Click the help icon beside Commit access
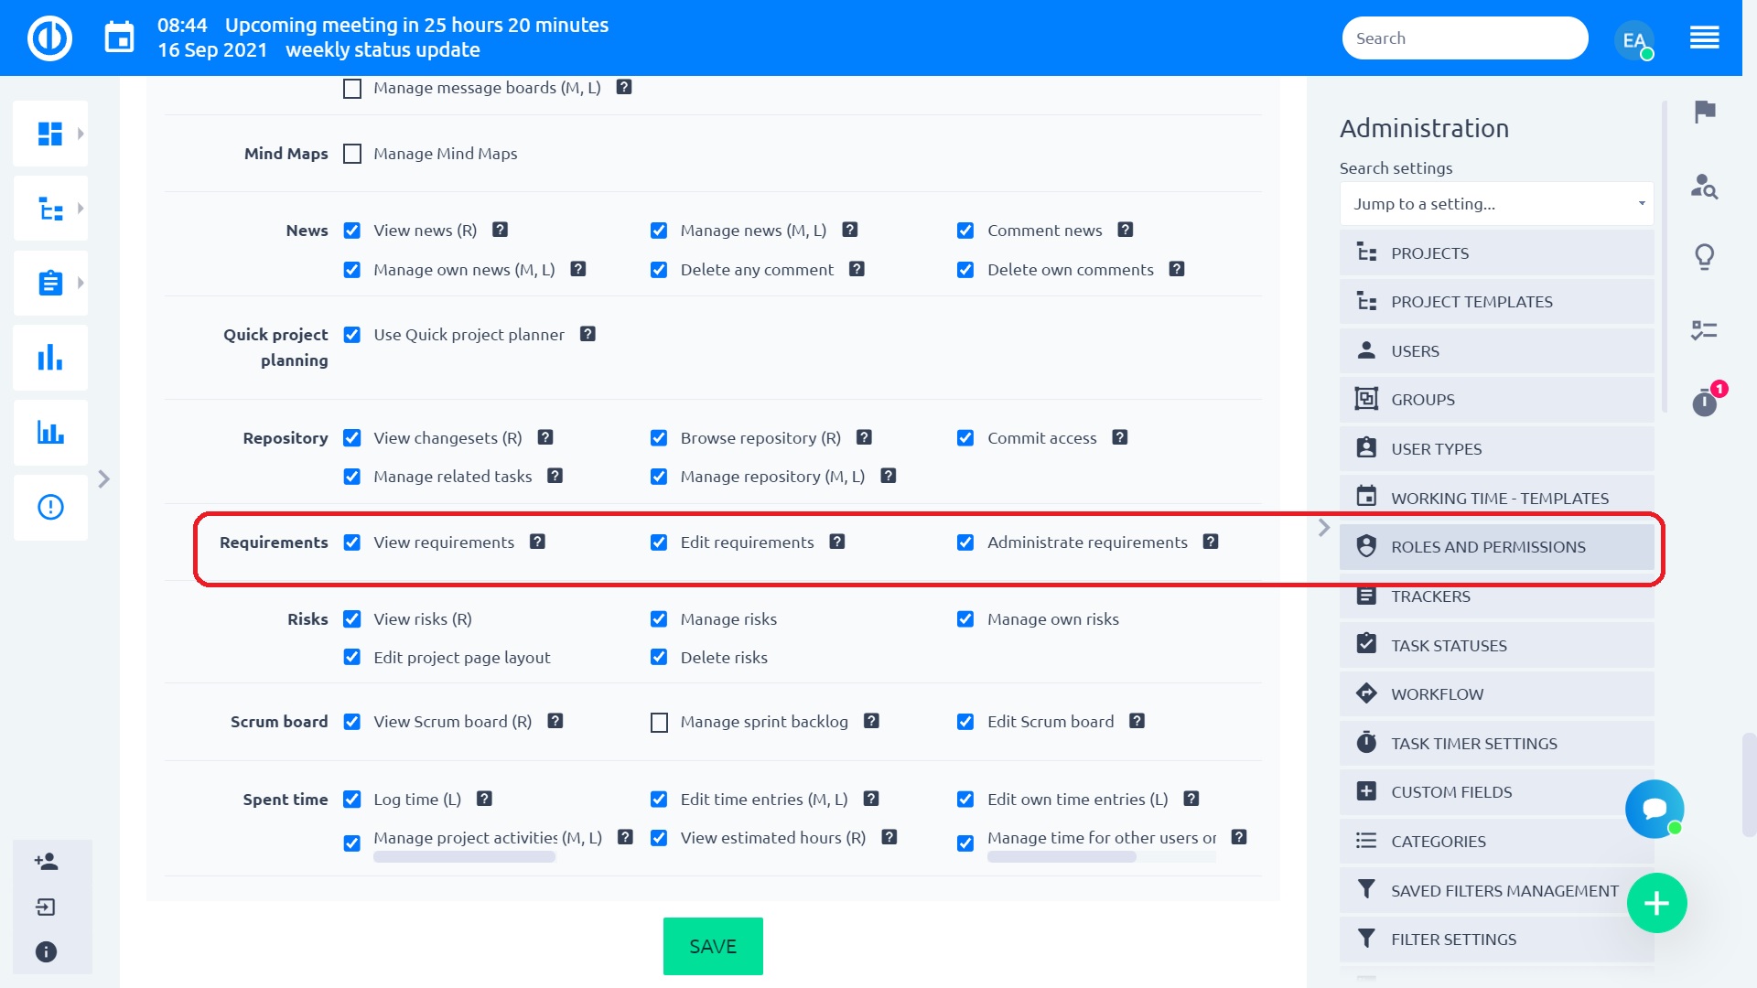 point(1119,437)
